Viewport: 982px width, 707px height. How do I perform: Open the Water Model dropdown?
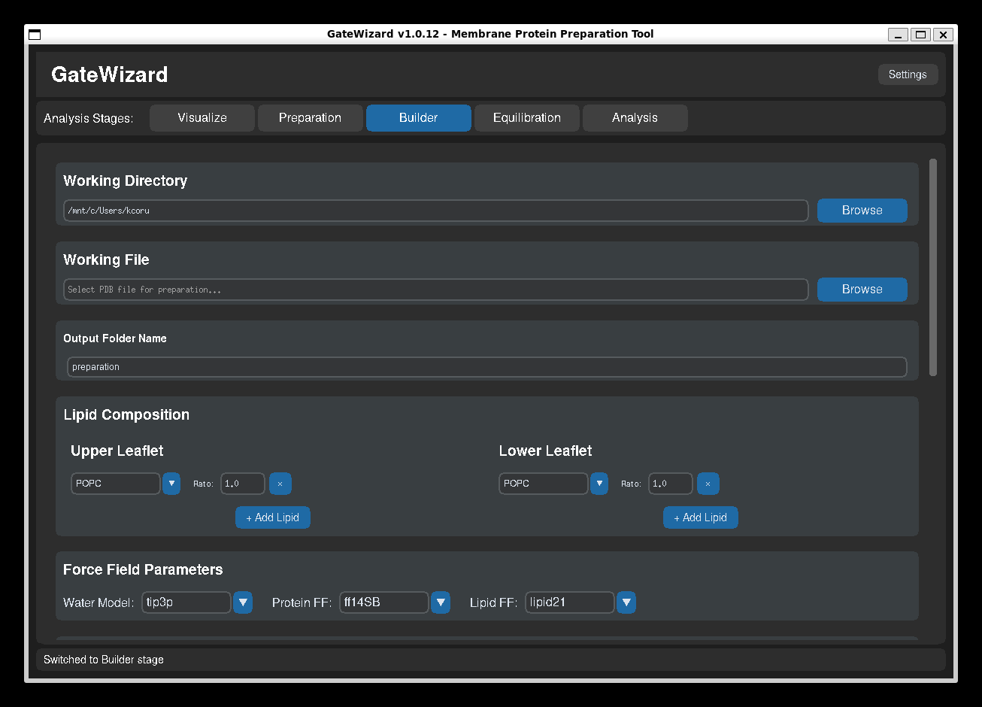pos(242,602)
